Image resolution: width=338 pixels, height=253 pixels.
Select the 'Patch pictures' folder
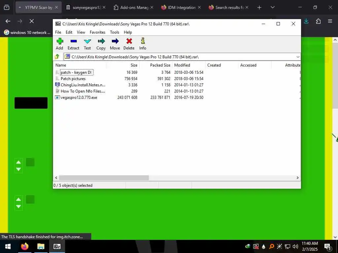[x=73, y=78]
